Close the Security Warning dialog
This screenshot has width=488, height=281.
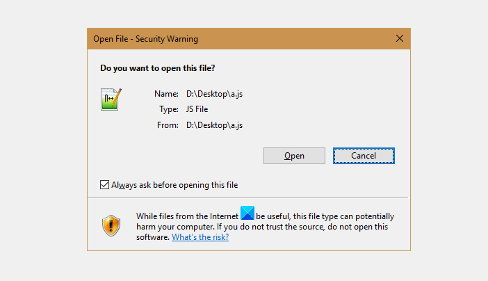click(x=399, y=38)
